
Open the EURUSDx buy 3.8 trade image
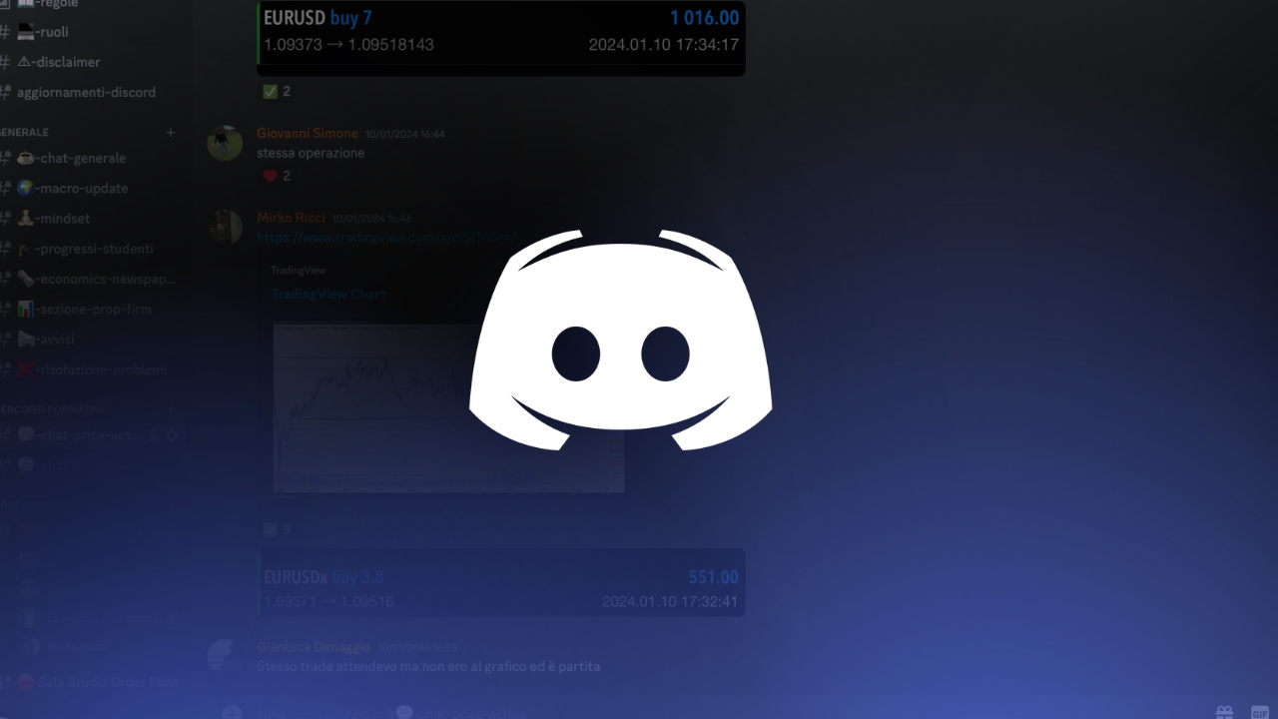click(501, 582)
